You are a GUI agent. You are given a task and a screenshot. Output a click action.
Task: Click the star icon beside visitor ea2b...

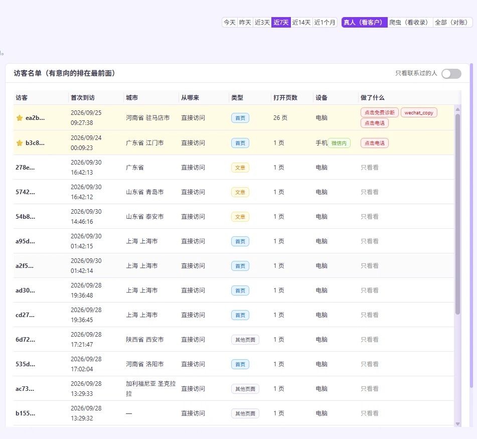click(20, 118)
